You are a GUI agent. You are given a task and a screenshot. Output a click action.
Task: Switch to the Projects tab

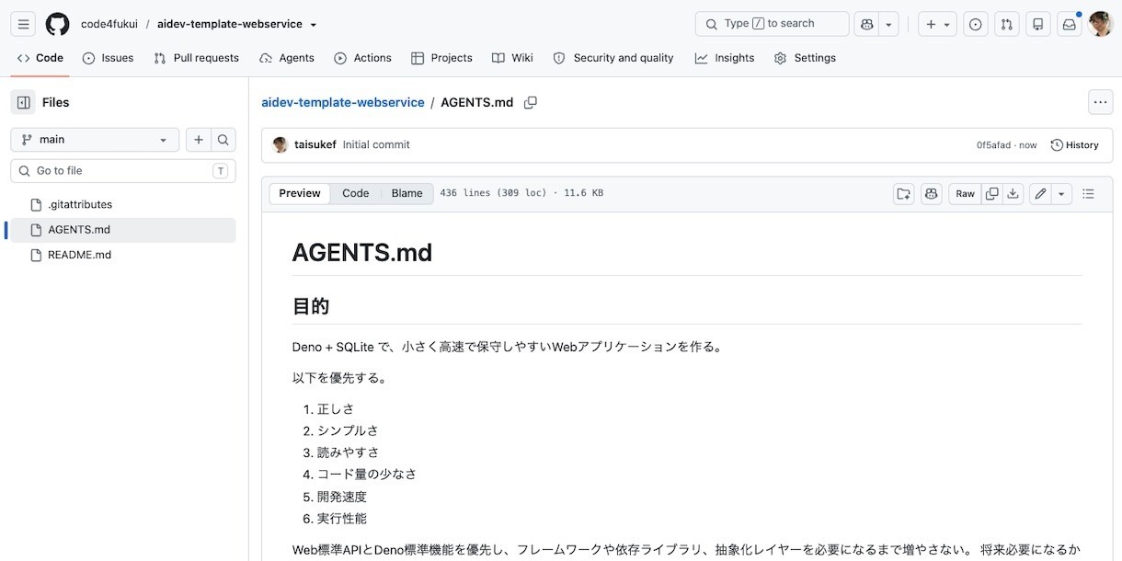click(x=441, y=58)
